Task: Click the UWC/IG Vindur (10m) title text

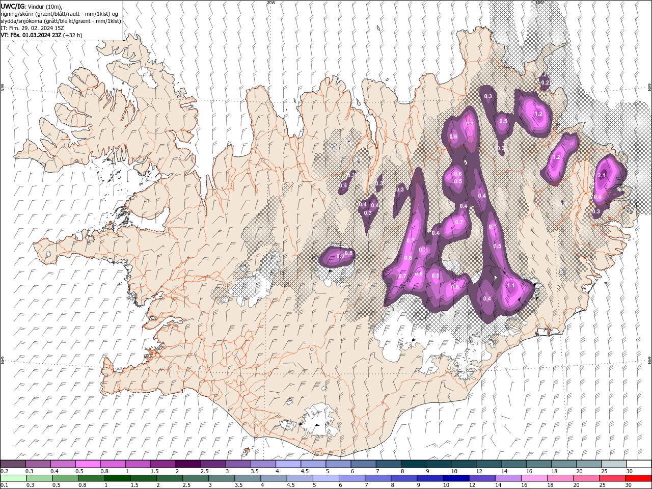Action: 31,6
